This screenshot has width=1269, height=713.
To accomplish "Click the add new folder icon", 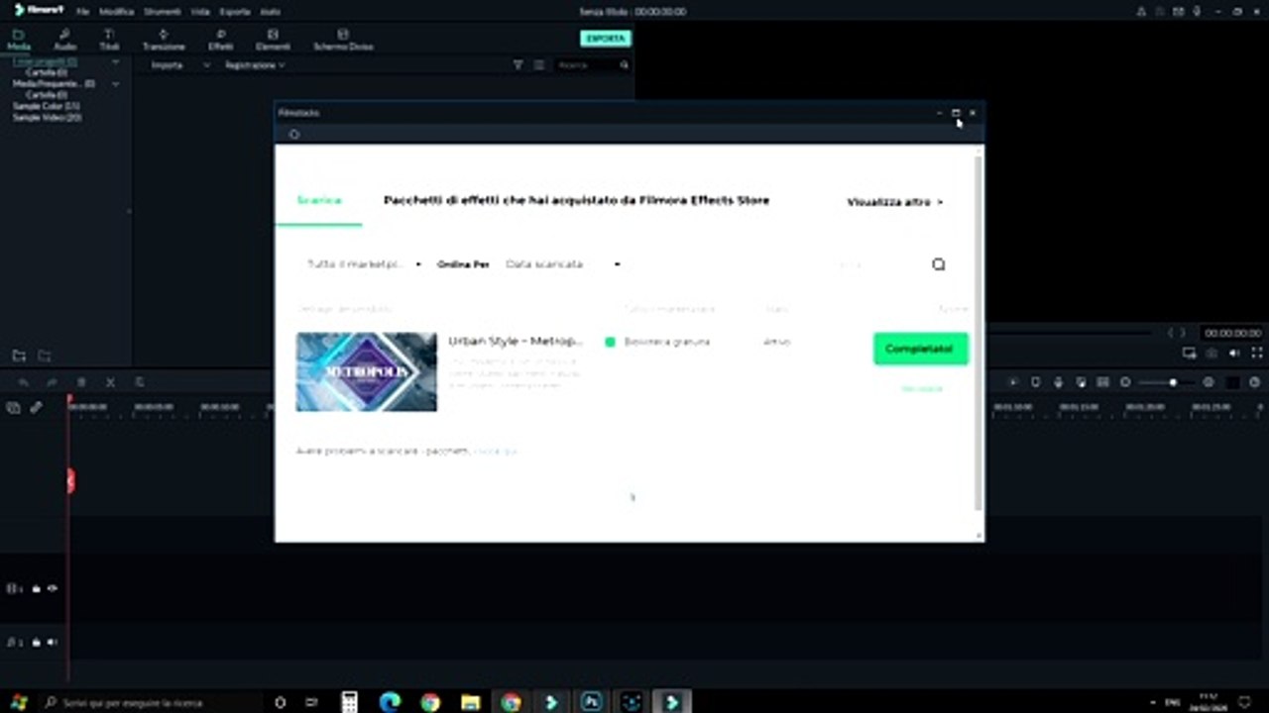I will [19, 356].
